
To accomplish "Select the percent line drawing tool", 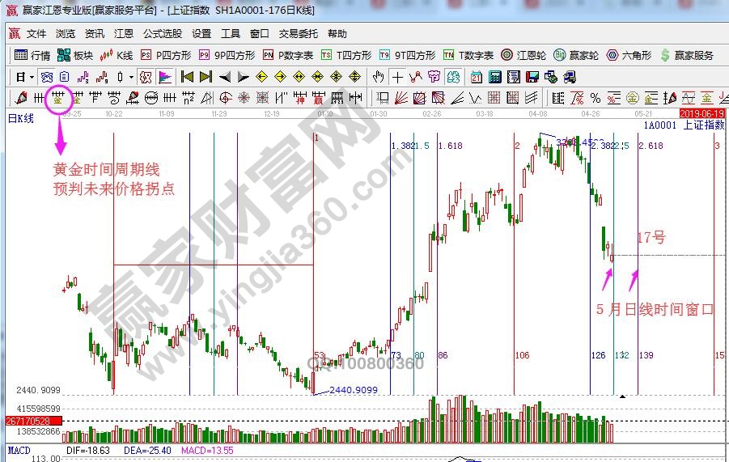I will (595, 98).
